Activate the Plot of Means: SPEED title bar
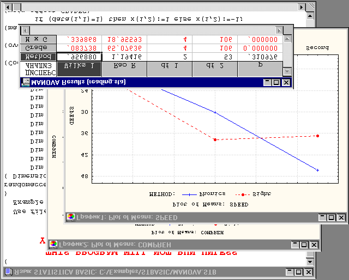The height and width of the screenshot is (280, 349). click(x=205, y=217)
